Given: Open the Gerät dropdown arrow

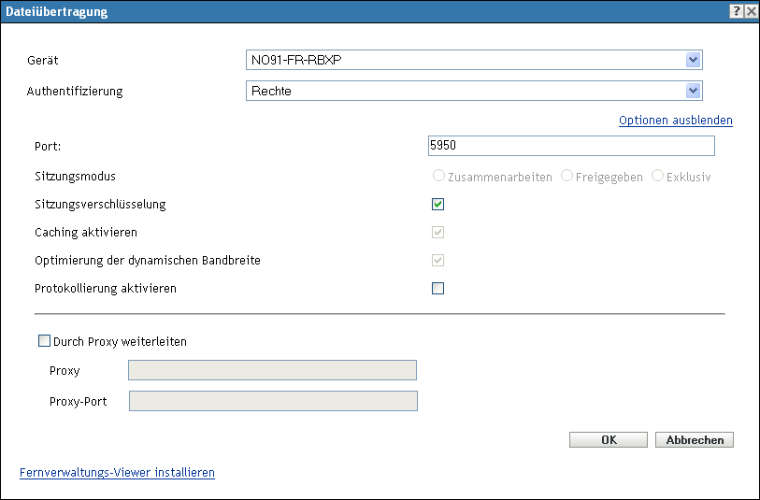Looking at the screenshot, I should click(x=693, y=61).
